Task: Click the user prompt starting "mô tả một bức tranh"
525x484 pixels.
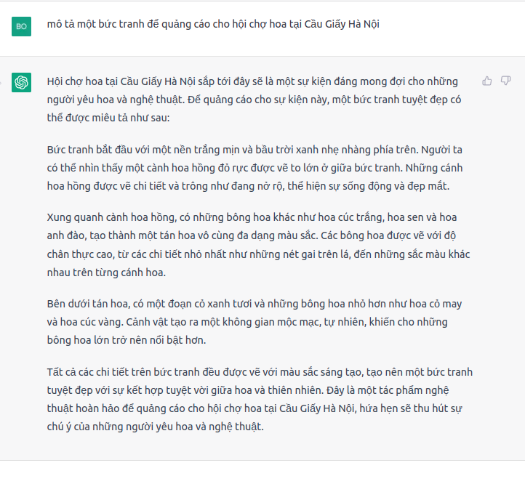Action: pos(213,25)
